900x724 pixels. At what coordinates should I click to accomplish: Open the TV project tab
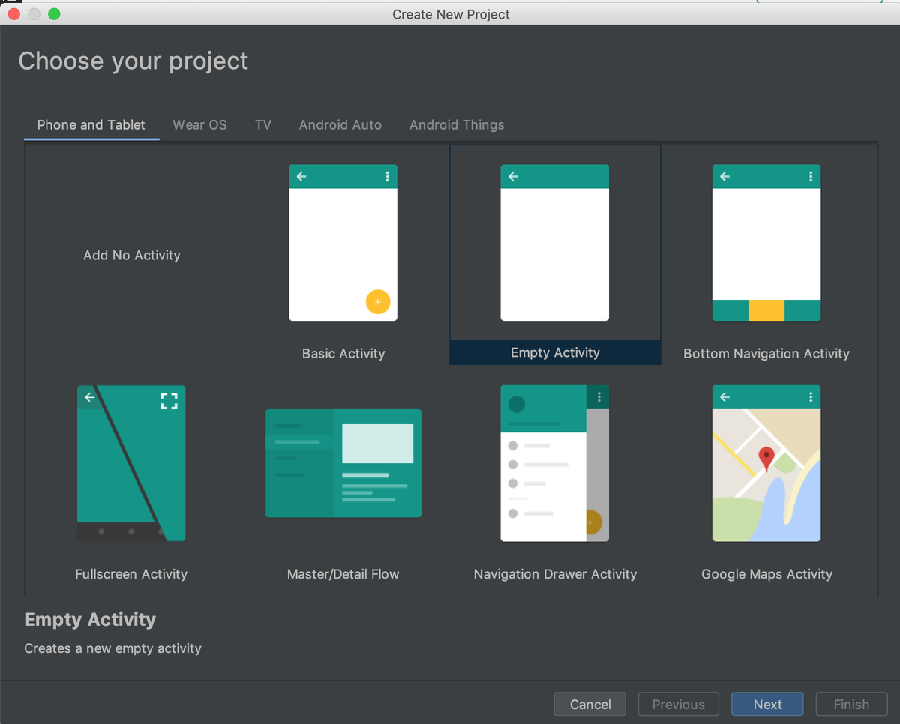coord(262,124)
